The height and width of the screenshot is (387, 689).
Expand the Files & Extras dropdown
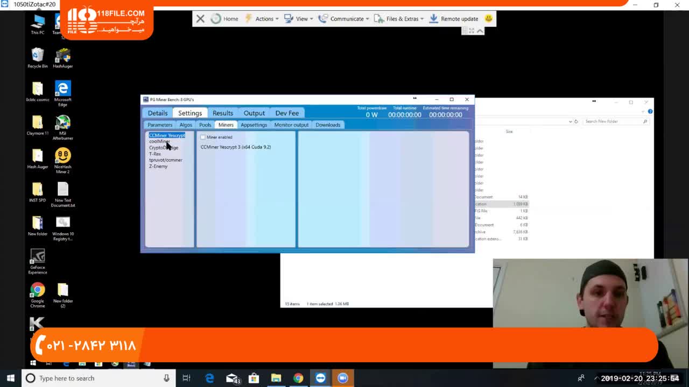tap(399, 19)
